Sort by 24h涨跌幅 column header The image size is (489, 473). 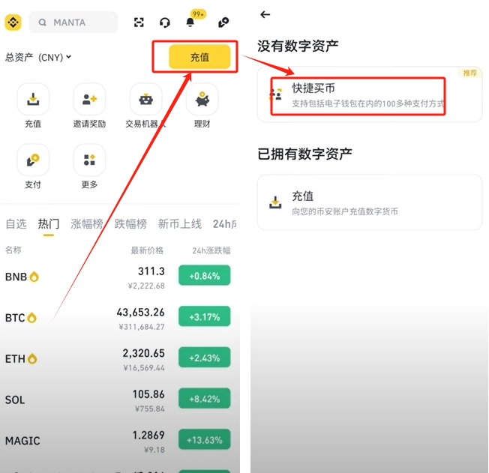click(x=211, y=250)
